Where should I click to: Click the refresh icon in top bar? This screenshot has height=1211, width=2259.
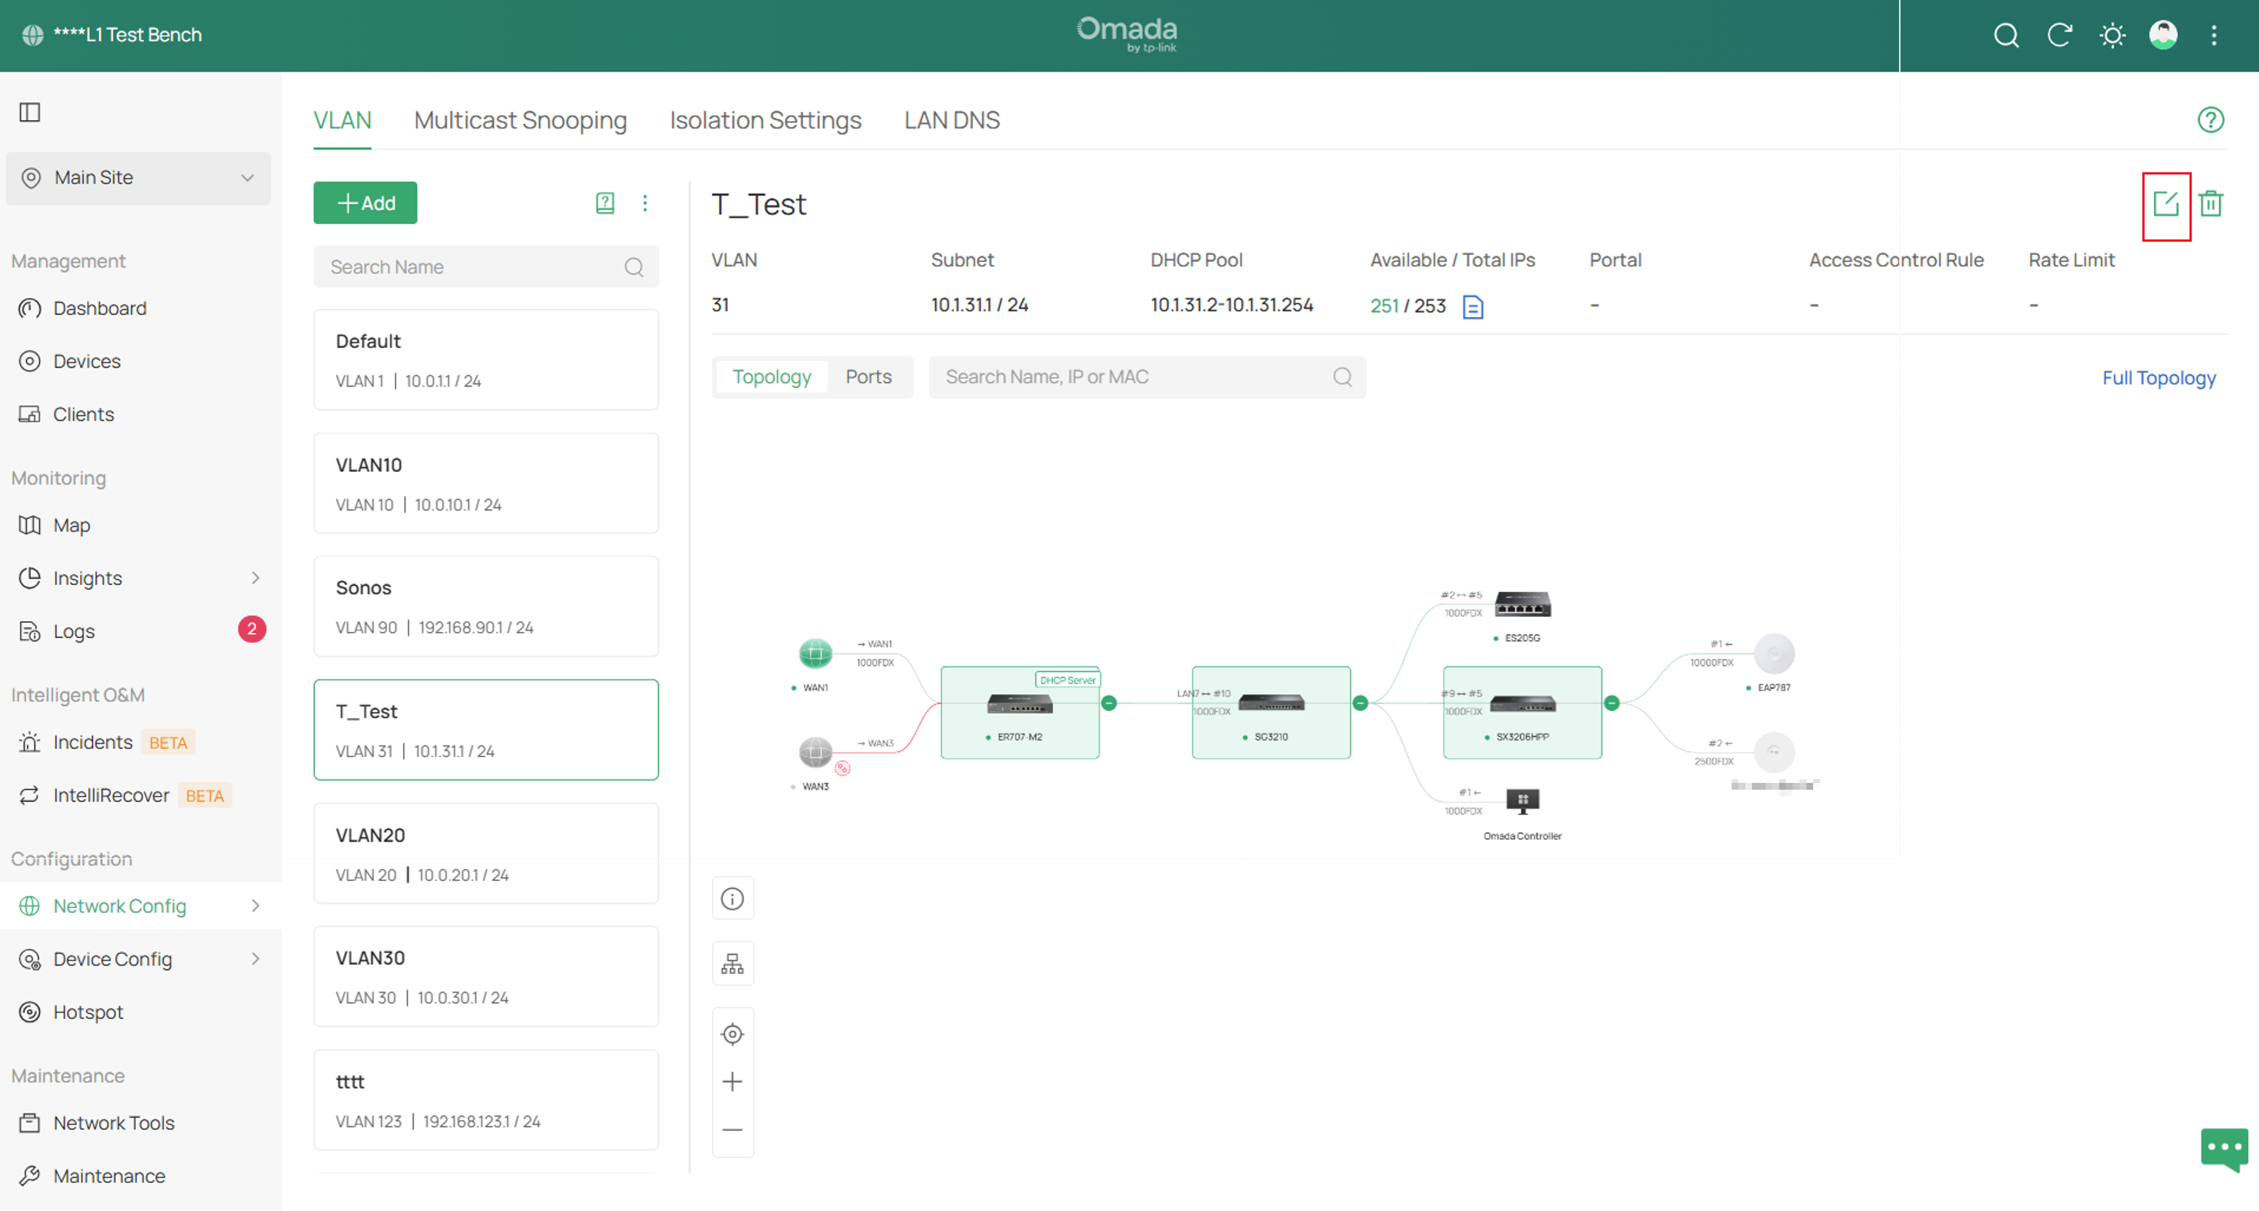[2059, 35]
